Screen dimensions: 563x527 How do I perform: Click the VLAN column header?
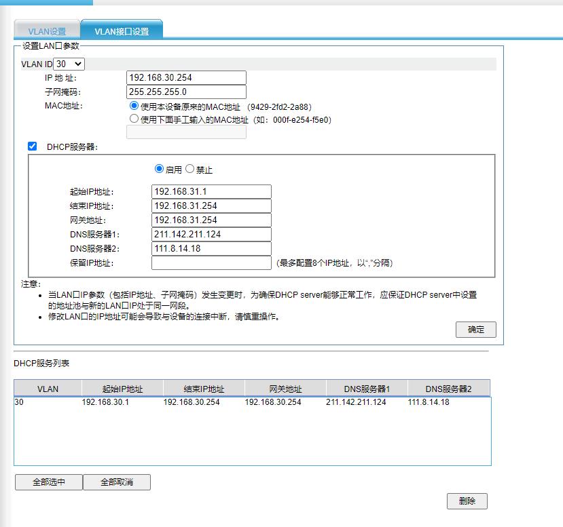click(48, 389)
